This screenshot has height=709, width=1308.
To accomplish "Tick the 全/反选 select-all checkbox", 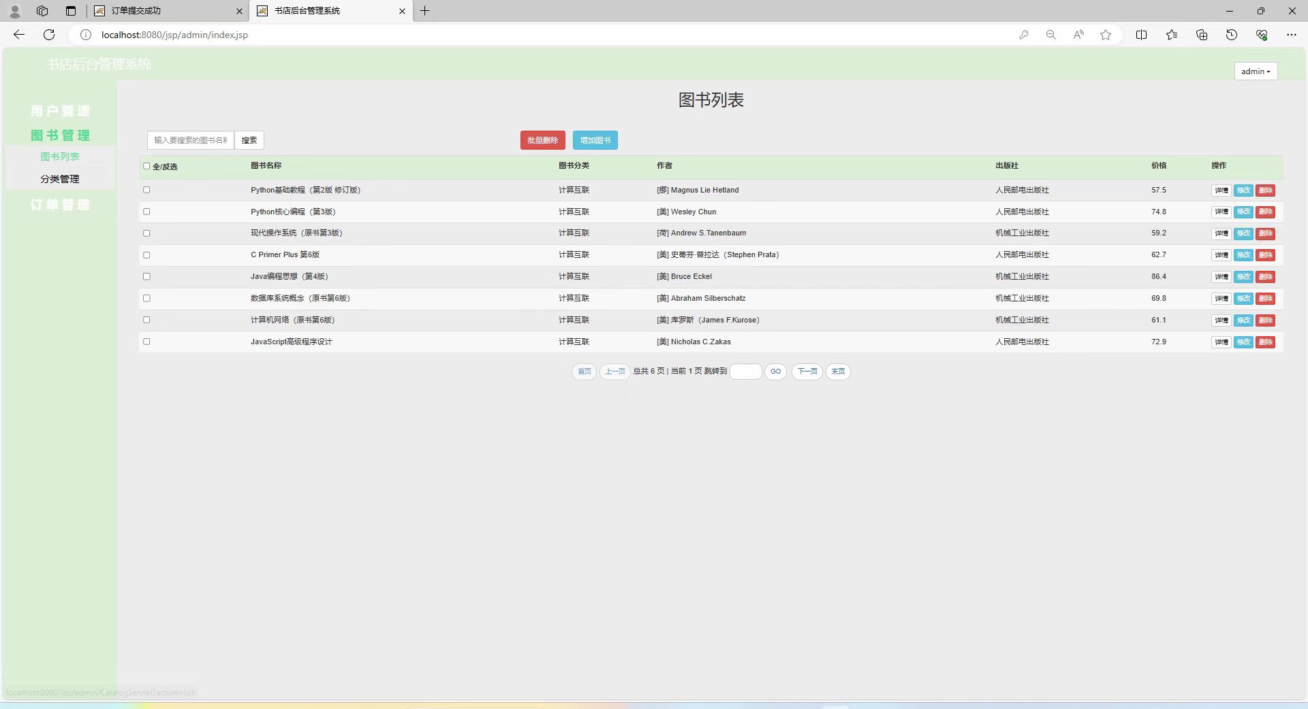I will coord(146,166).
